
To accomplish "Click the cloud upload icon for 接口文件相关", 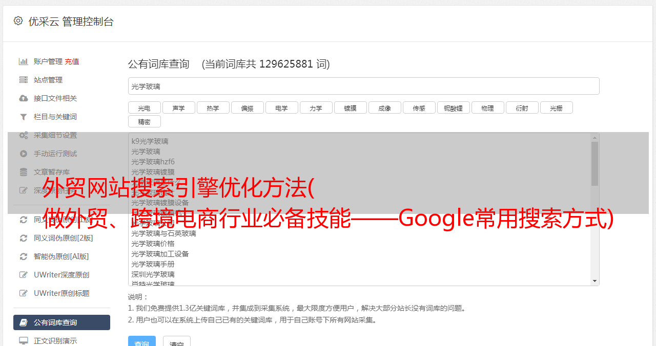I will pyautogui.click(x=24, y=98).
